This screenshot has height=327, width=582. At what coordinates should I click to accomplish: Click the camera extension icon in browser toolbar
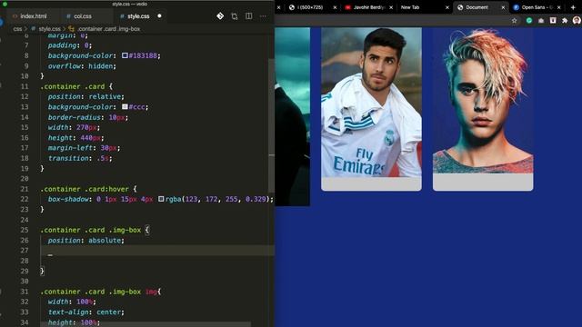[541, 21]
